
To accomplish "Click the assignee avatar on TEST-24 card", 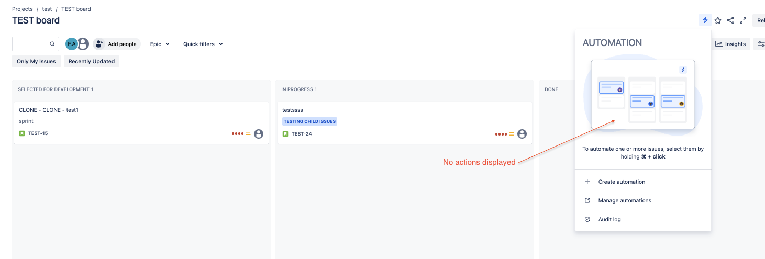I will click(522, 134).
